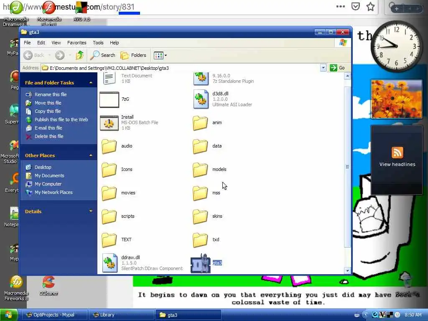Click E-mail this file link
This screenshot has height=321, width=428.
[x=48, y=128]
